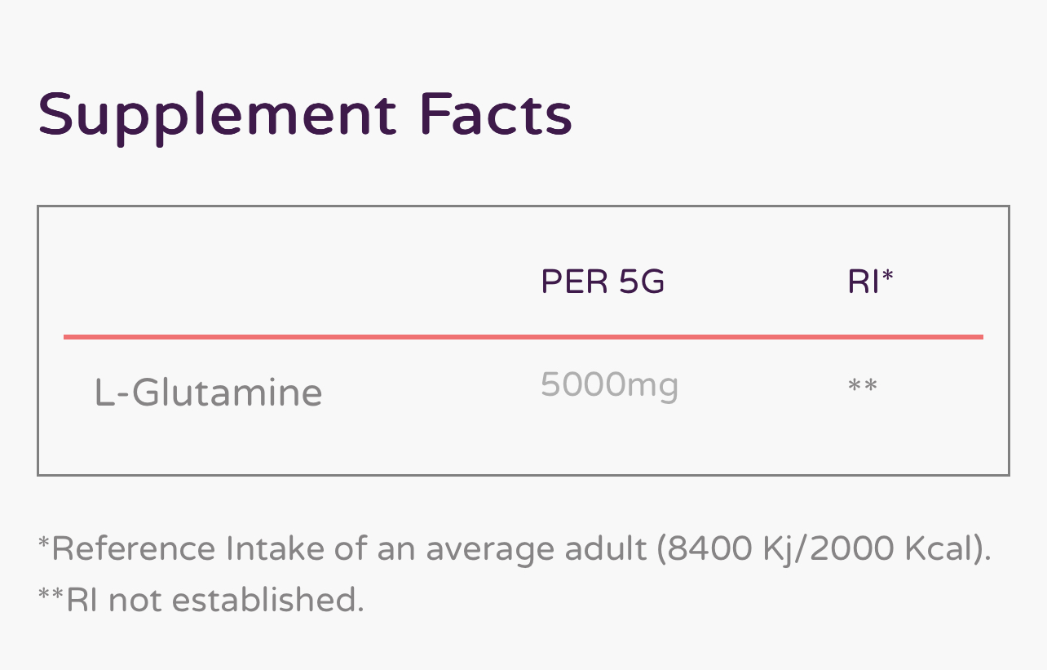
Task: Click the double asterisk in the L-Glutamine row
Action: click(x=863, y=385)
